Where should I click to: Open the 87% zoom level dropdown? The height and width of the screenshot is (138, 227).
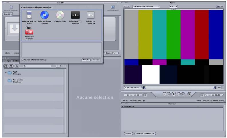point(173,6)
